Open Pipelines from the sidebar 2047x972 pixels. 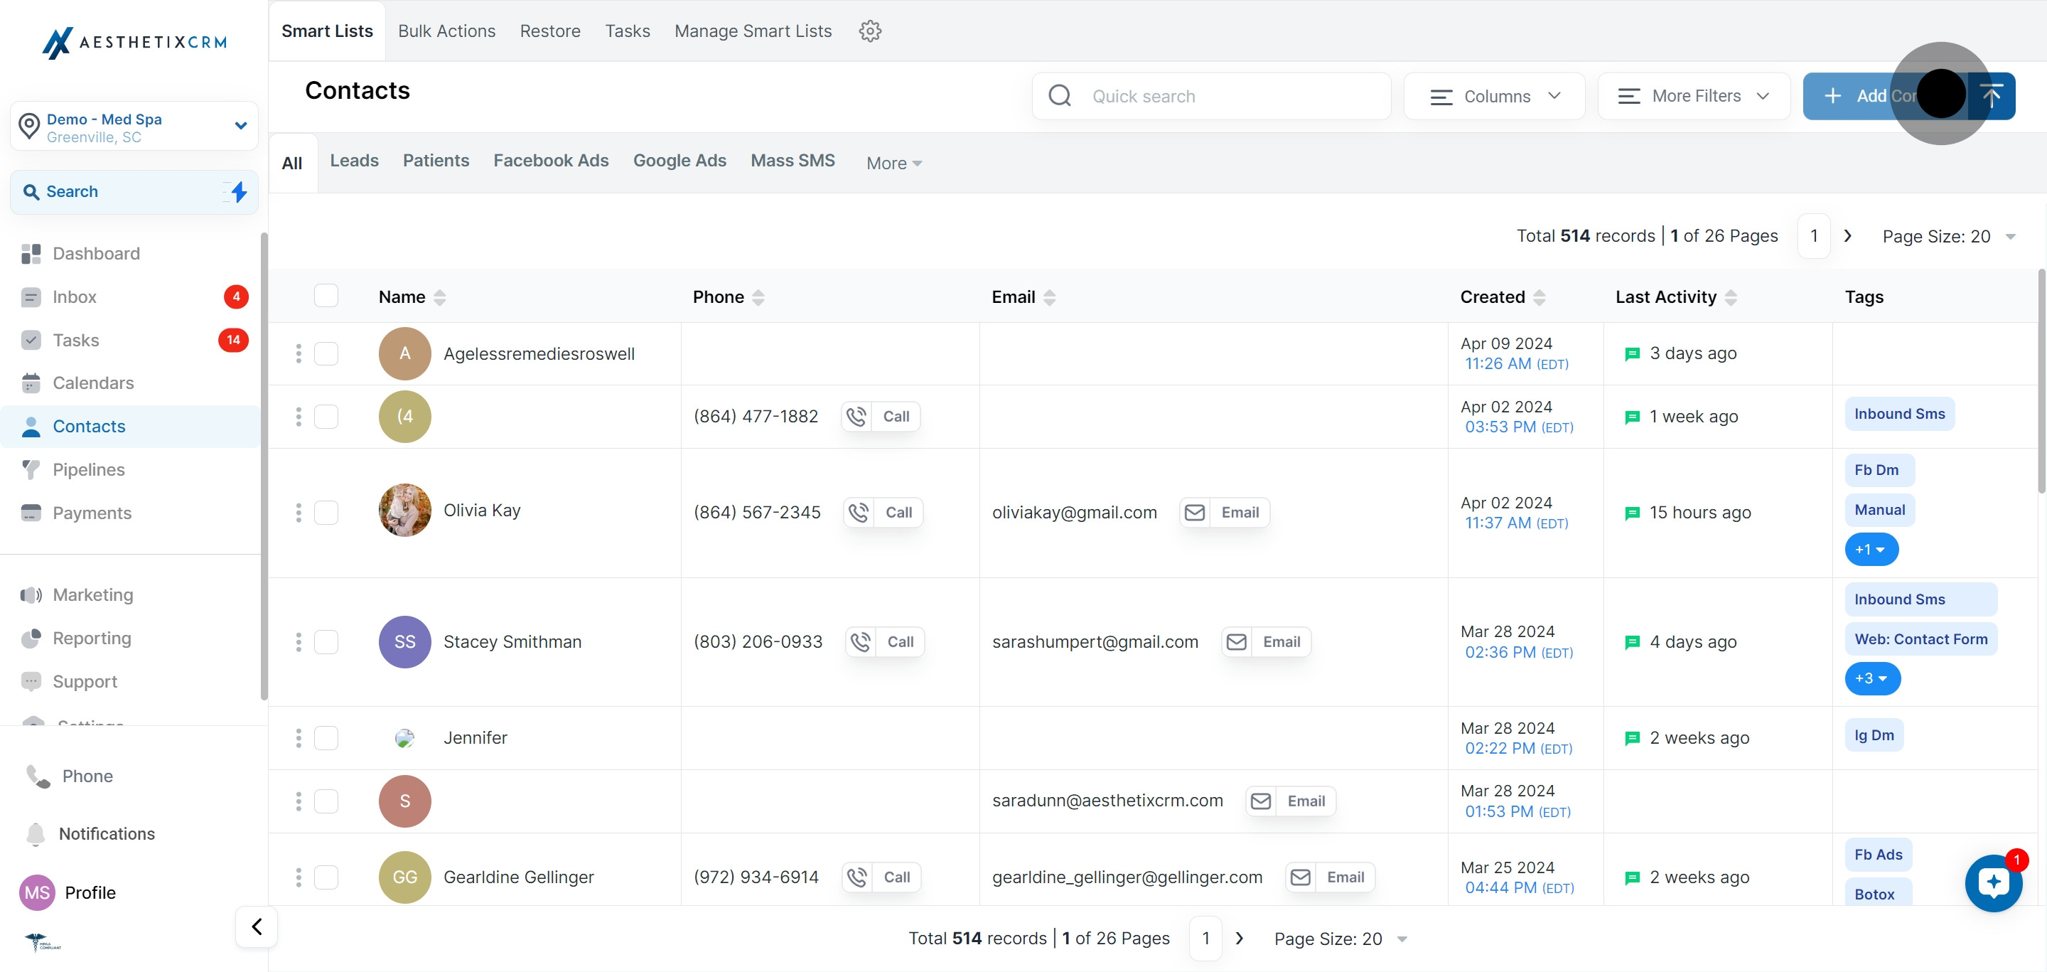(88, 470)
